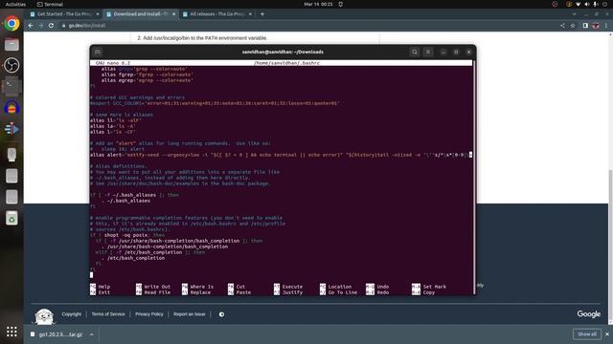Image resolution: width=613 pixels, height=344 pixels.
Task: Click the Go gopher image in the footer
Action: pos(44,316)
